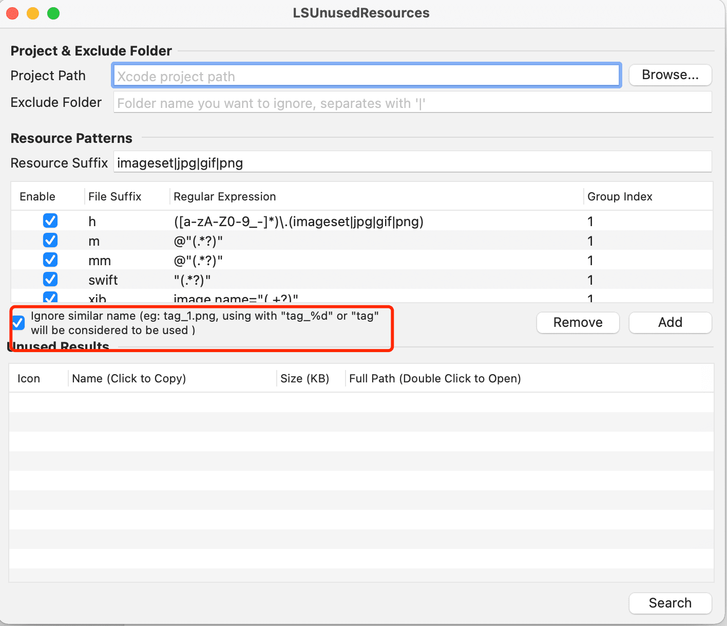This screenshot has width=727, height=626.
Task: Toggle the checkbox for the mm suffix
Action: (50, 260)
